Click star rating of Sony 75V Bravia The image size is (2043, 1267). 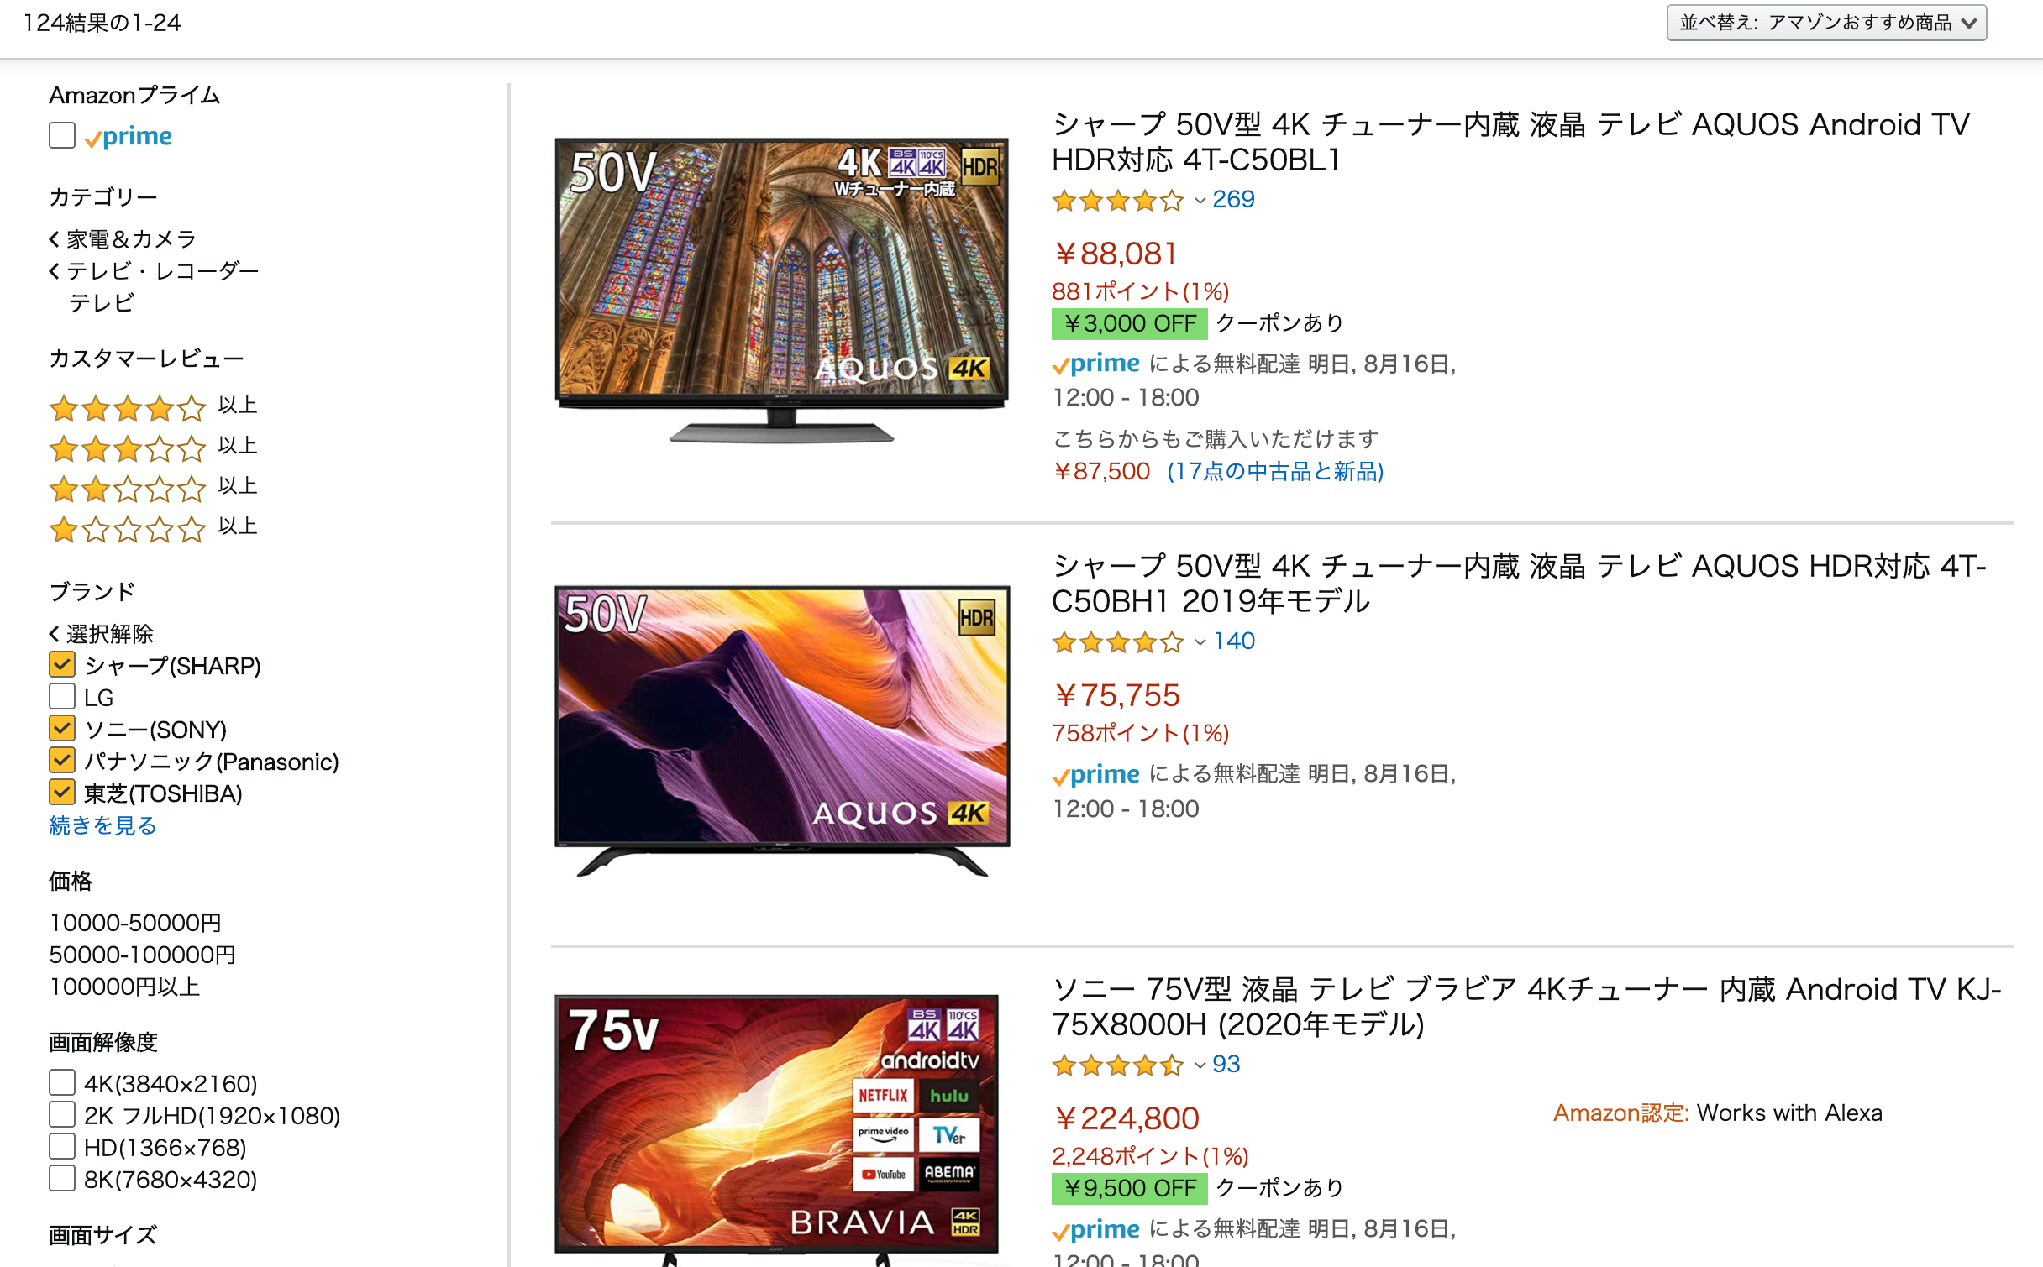point(1117,1065)
